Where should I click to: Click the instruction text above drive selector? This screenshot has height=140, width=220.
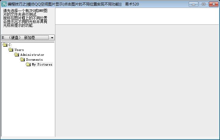click(25, 18)
